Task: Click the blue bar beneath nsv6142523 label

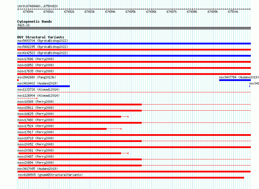Action: click(x=134, y=56)
